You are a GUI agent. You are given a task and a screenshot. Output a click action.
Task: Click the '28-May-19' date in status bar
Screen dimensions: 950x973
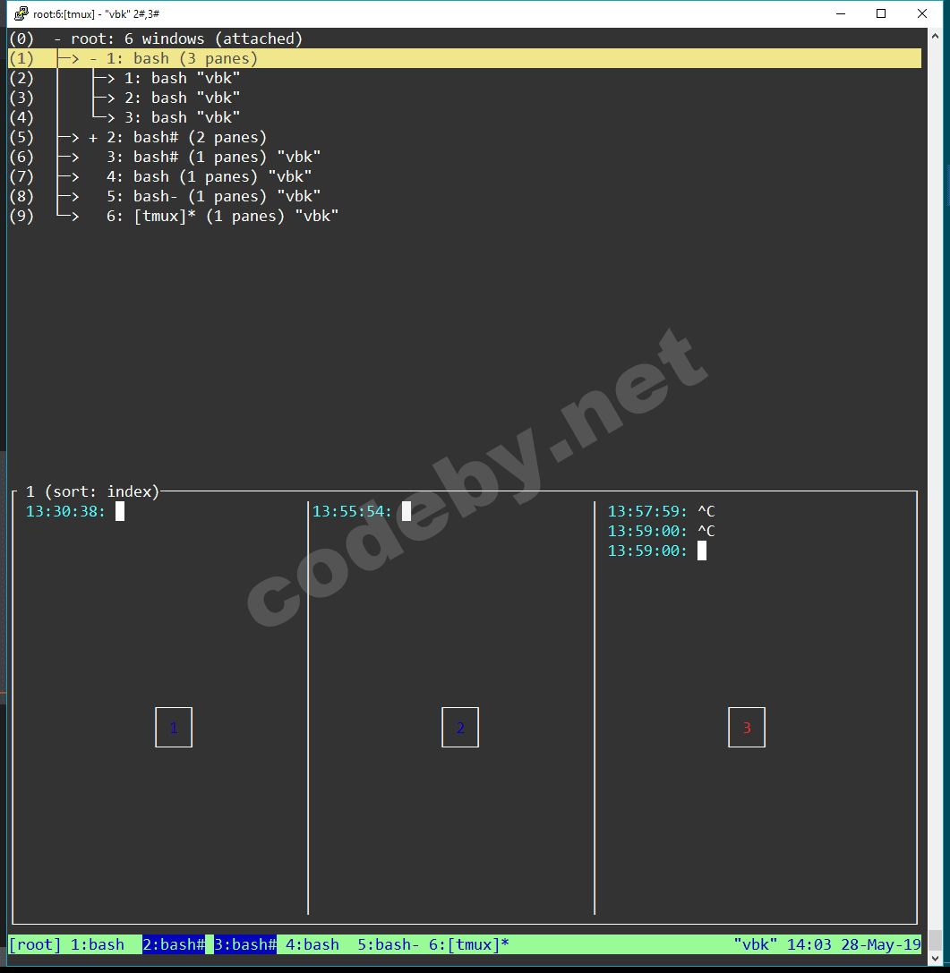coord(880,944)
